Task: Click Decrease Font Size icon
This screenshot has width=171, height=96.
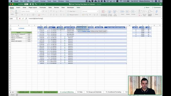Action: pyautogui.click(x=46, y=11)
